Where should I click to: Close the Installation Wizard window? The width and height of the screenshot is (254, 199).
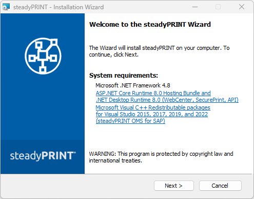pyautogui.click(x=242, y=7)
